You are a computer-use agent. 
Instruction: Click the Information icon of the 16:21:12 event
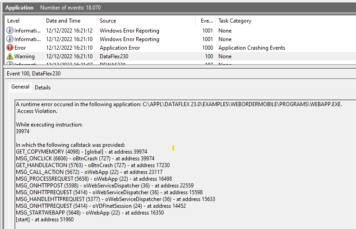(x=10, y=30)
